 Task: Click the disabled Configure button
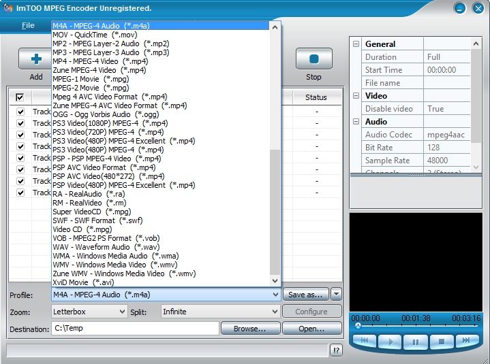coord(311,312)
